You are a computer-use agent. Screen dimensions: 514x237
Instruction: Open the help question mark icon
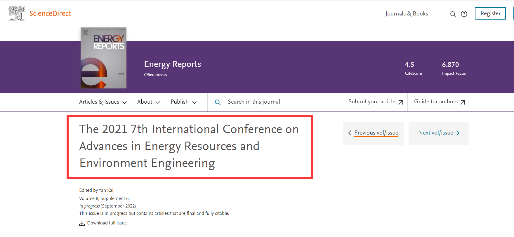tap(464, 14)
